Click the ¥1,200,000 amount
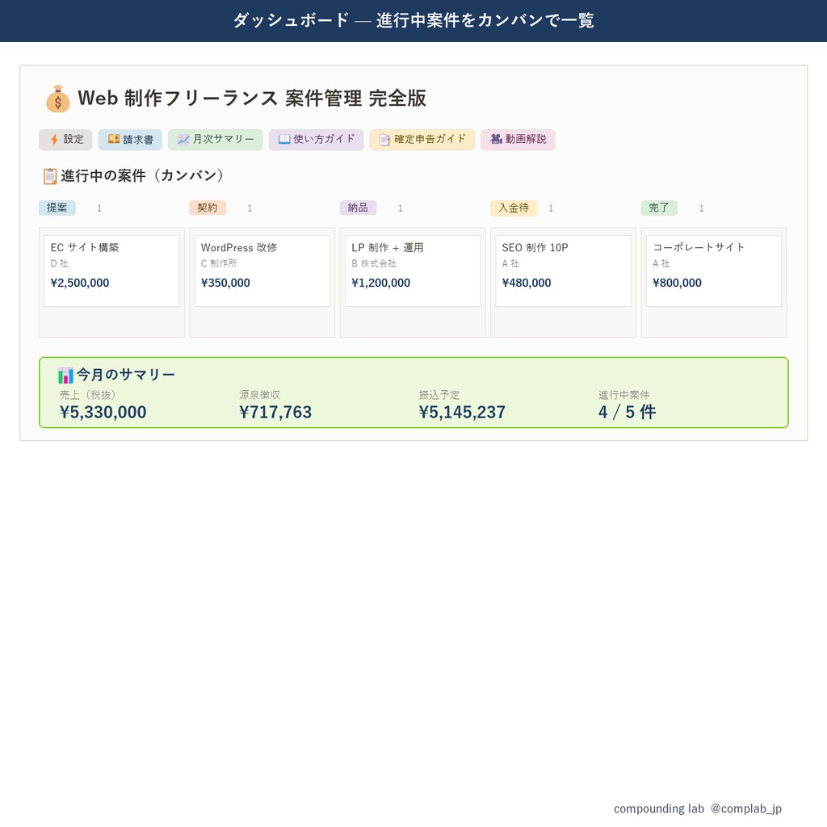Image resolution: width=827 pixels, height=827 pixels. tap(381, 283)
